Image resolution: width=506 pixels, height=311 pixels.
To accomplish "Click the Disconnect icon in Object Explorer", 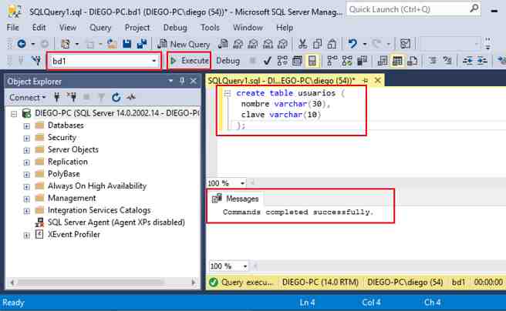I will [71, 97].
